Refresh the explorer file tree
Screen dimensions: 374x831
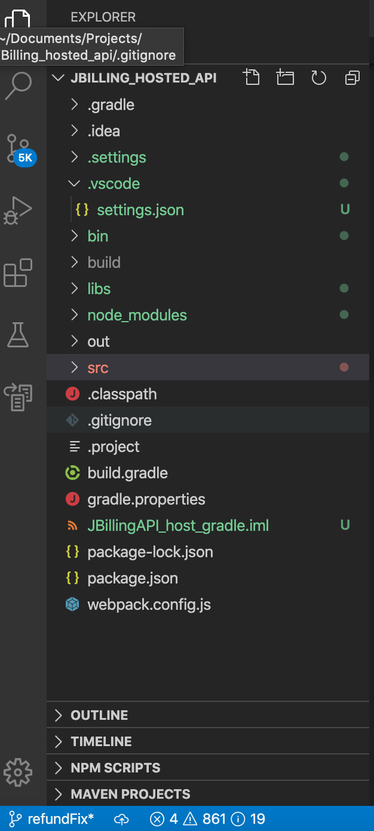tap(318, 77)
